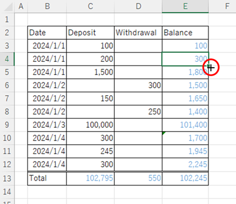Select final balance cell 102,245

[185, 178]
